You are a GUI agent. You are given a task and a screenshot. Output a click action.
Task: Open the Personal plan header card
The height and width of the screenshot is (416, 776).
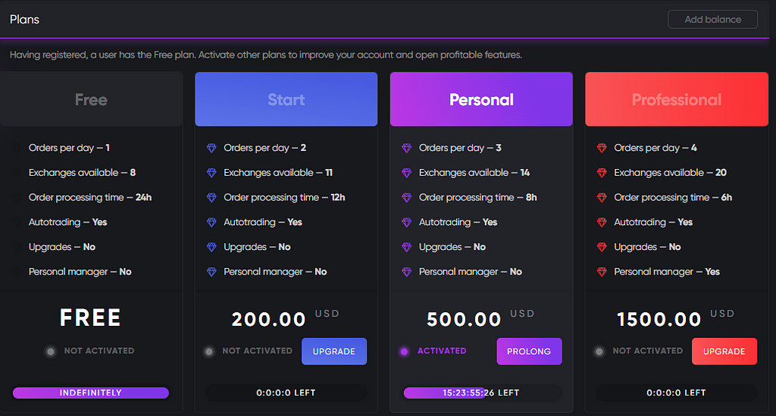(481, 99)
